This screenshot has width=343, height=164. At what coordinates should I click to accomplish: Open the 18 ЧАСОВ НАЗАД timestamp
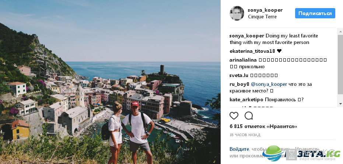245,135
